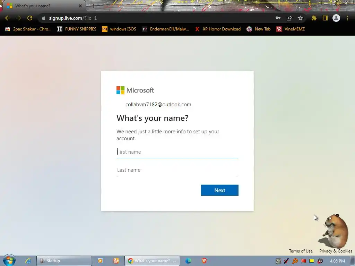Image resolution: width=355 pixels, height=266 pixels.
Task: Toggle the side panel icon
Action: click(x=325, y=18)
